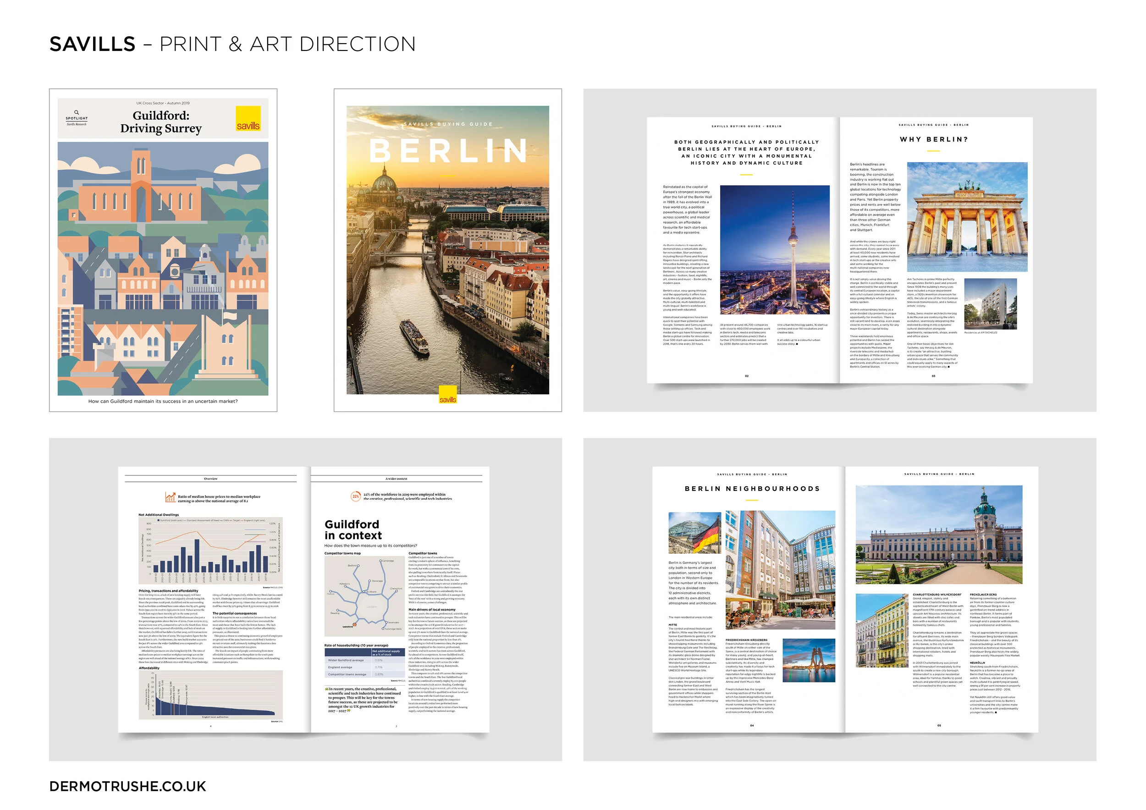Click the orange bar chart icon beside median ratio text
Viewport: 1146px width, 810px height.
tap(170, 497)
